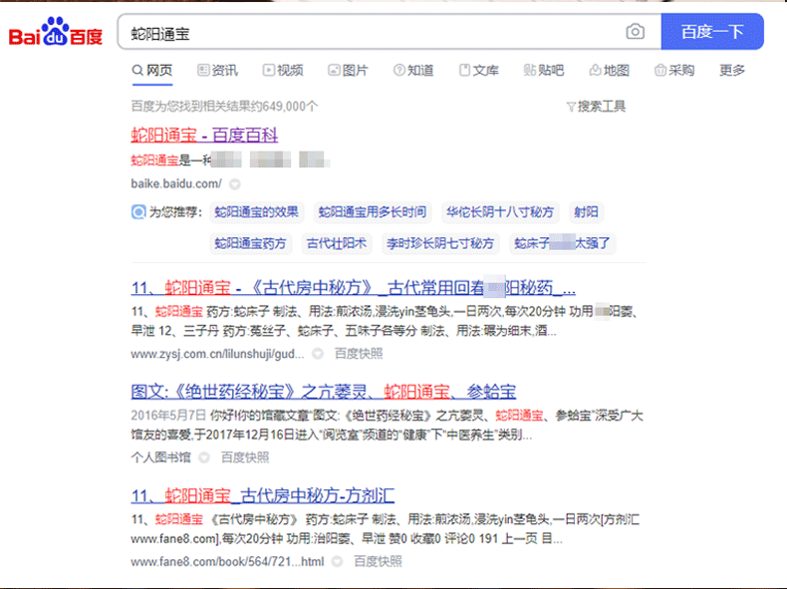Open 百度快照 for 个人图书馆 result

point(245,457)
